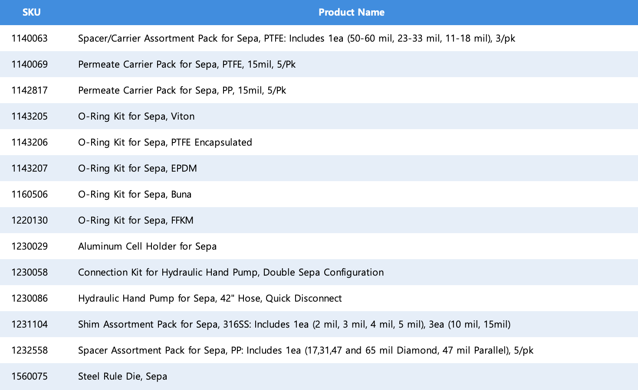Image resolution: width=638 pixels, height=390 pixels.
Task: Select SKU 1140063 cell
Action: pyautogui.click(x=30, y=38)
